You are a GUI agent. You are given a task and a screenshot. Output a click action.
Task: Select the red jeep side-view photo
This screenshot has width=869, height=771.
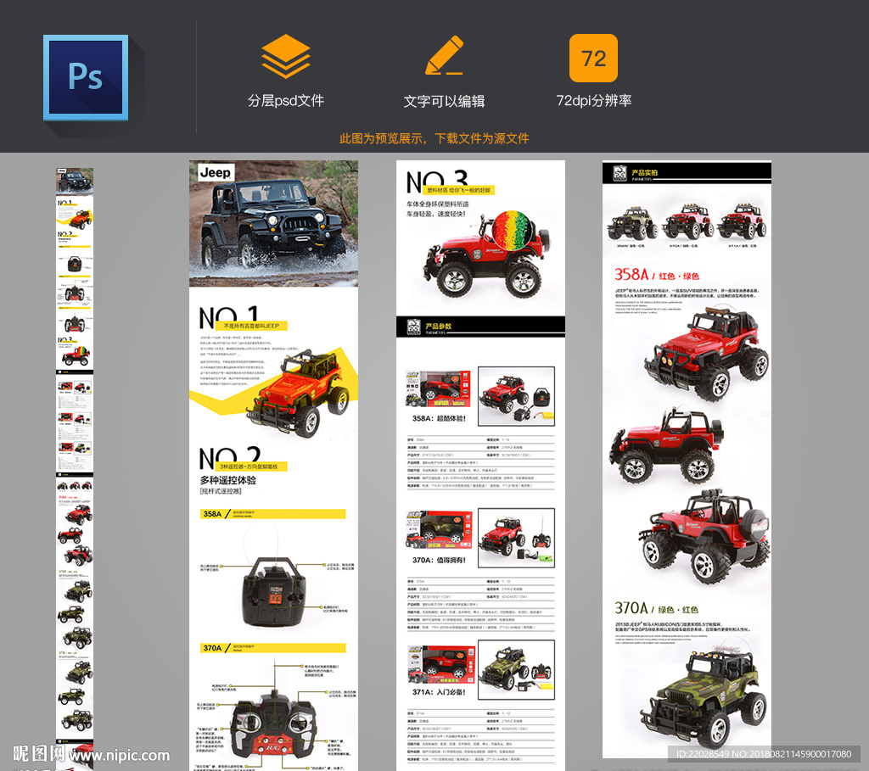667,446
